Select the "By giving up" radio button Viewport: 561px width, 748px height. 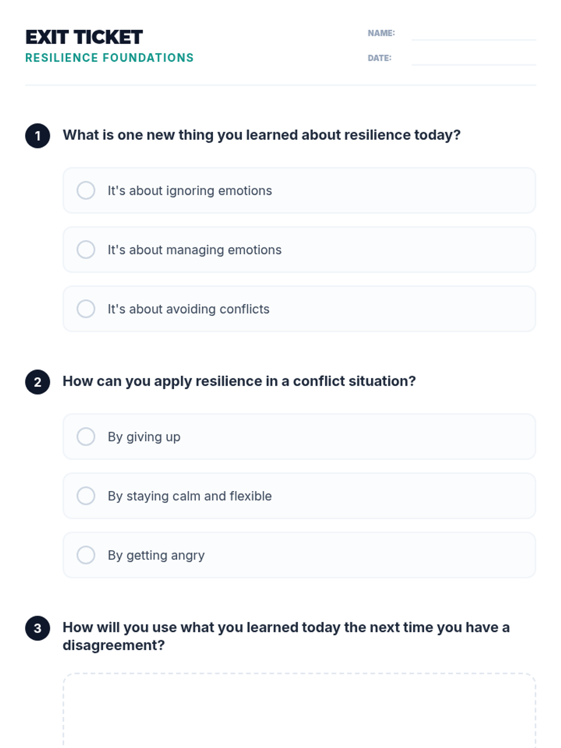pos(86,437)
